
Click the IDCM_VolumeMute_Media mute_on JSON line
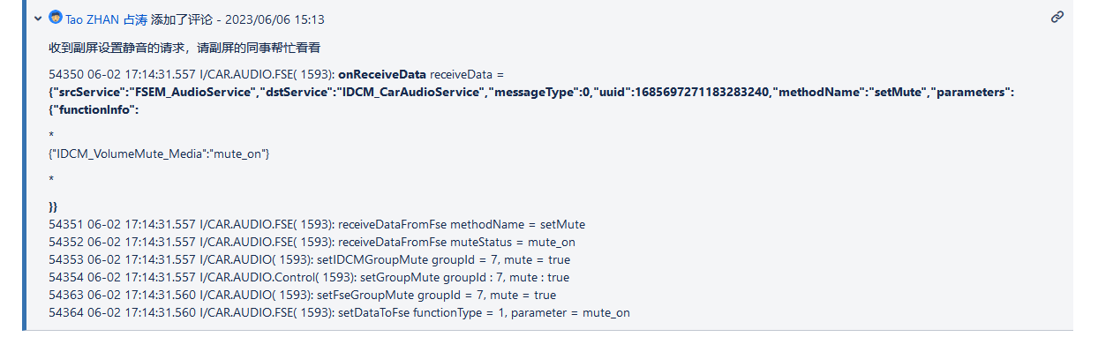point(159,154)
